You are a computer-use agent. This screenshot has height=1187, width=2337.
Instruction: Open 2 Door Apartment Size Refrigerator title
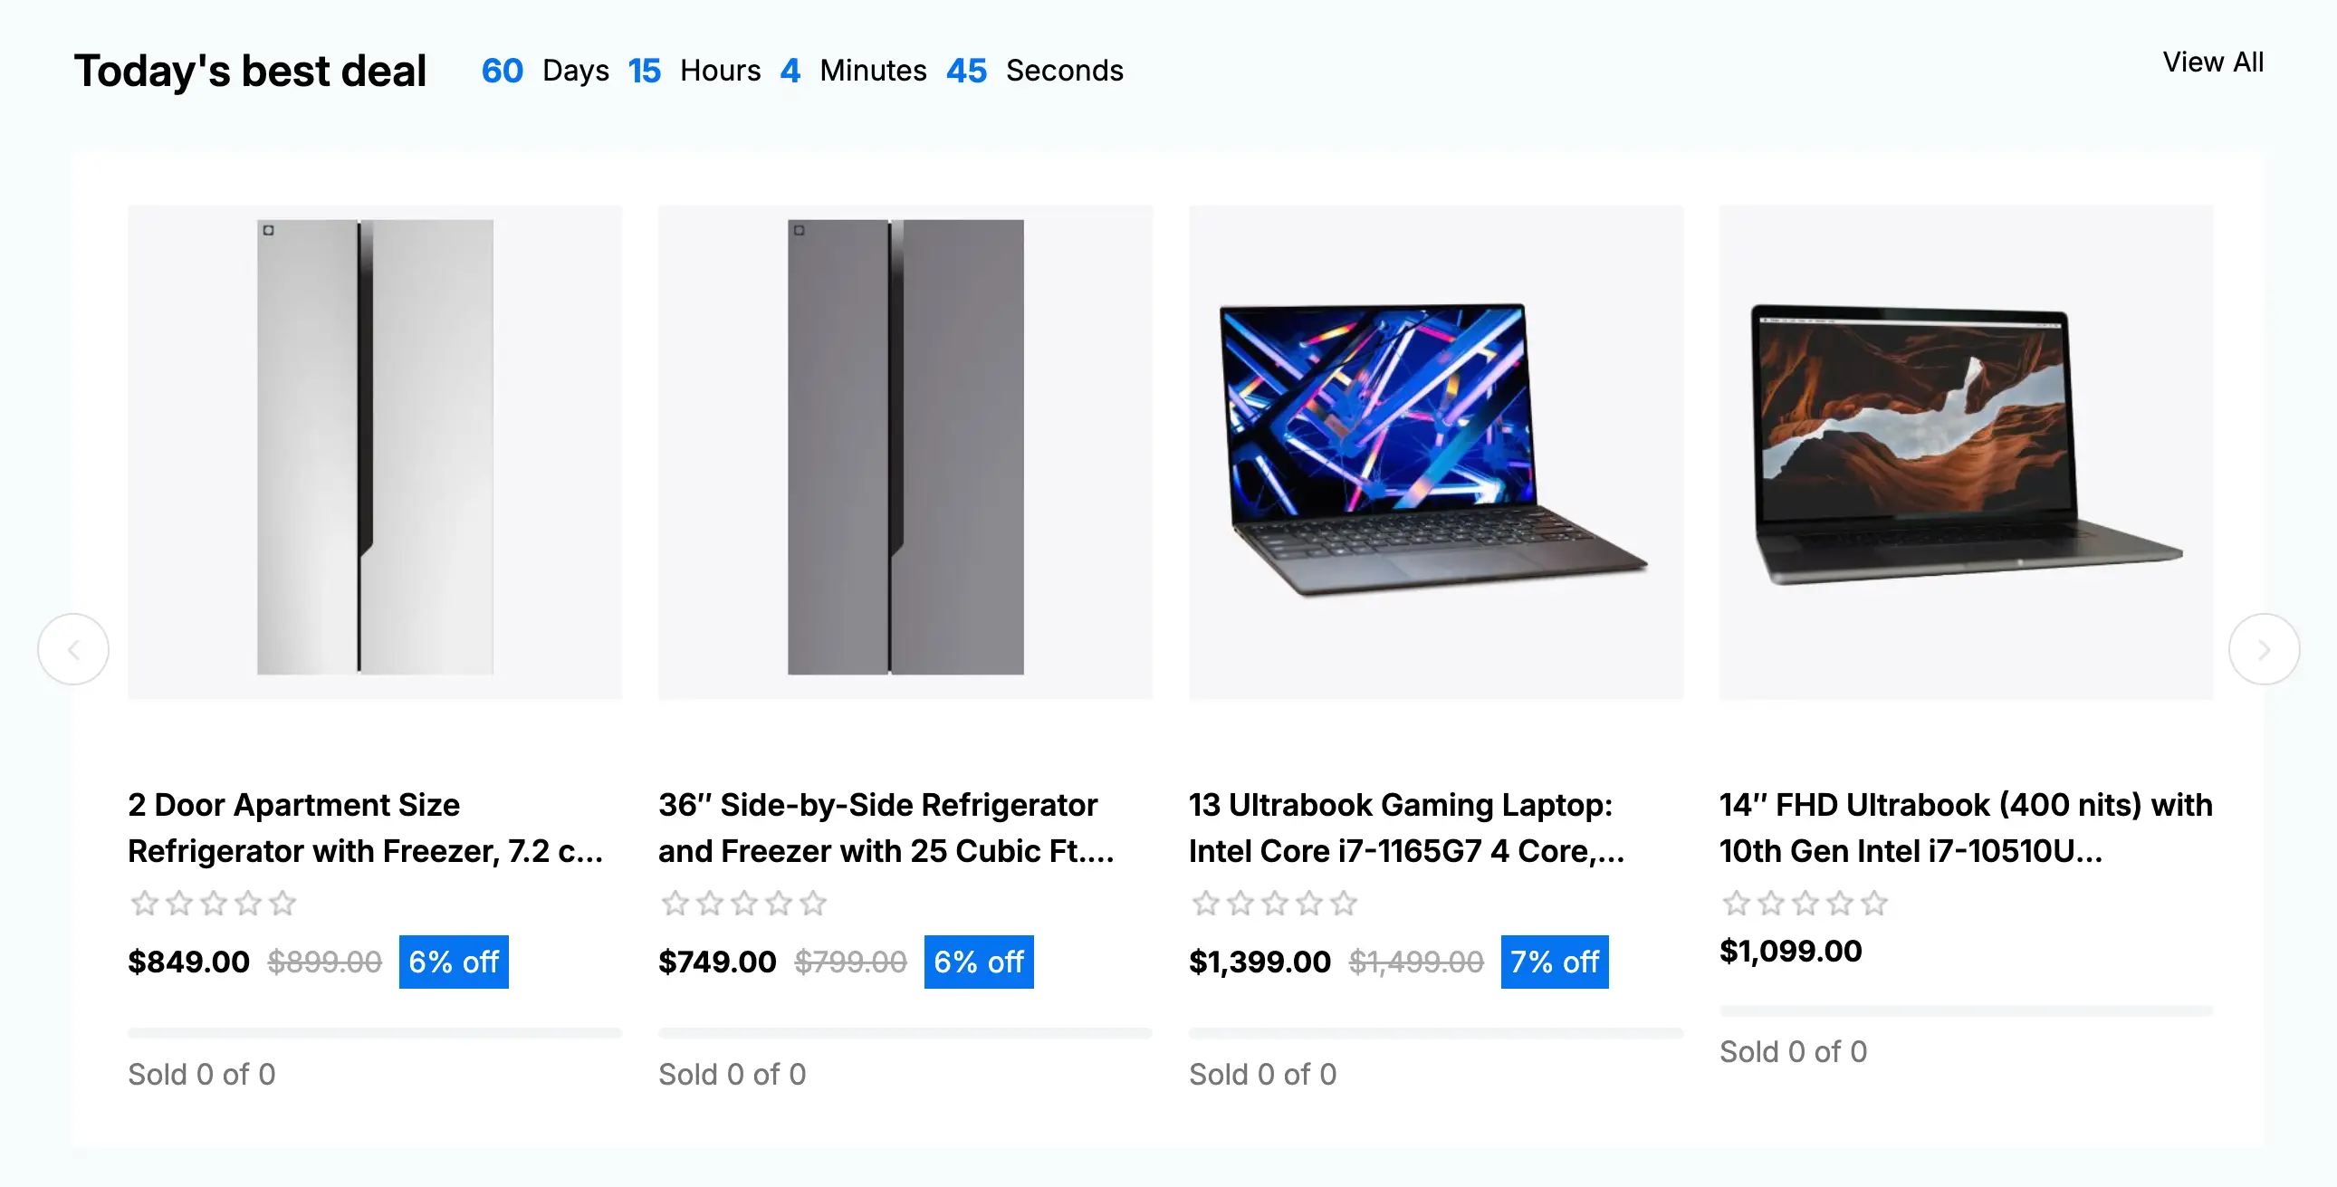pos(366,828)
